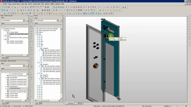
Task: Switch to the S3:Door tab
Action: coord(70,103)
